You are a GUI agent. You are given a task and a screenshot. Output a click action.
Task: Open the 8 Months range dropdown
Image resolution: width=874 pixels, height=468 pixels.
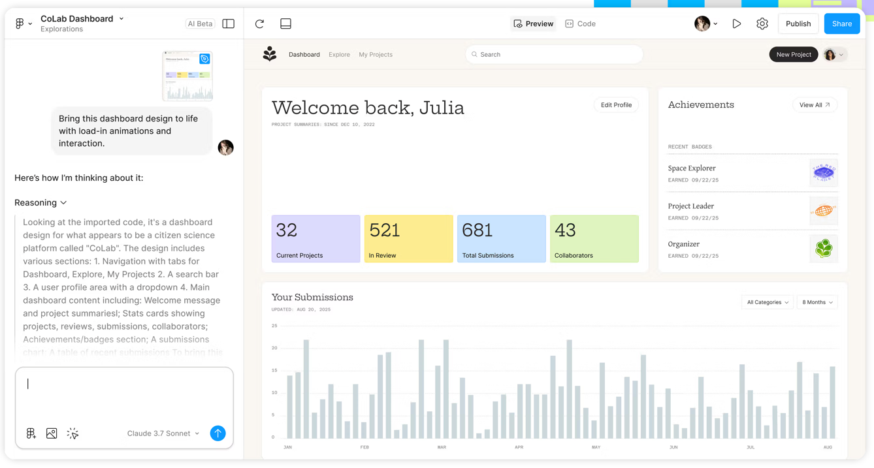[x=817, y=302]
